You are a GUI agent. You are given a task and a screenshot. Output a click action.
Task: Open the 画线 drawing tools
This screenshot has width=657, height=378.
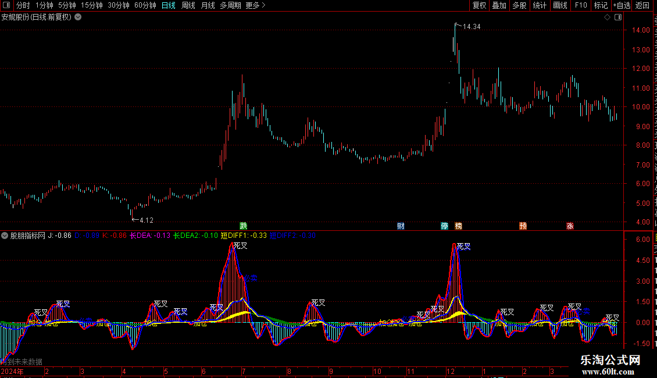(x=560, y=5)
